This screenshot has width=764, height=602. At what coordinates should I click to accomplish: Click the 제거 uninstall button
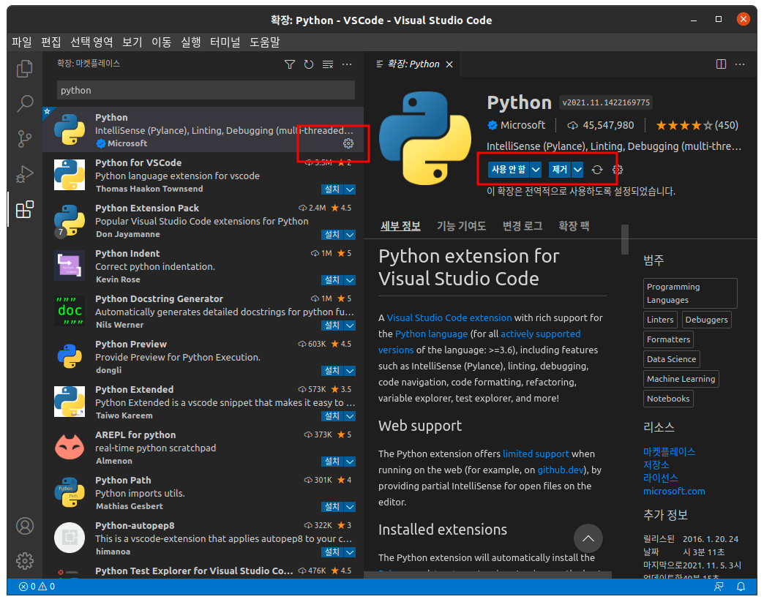tap(560, 170)
